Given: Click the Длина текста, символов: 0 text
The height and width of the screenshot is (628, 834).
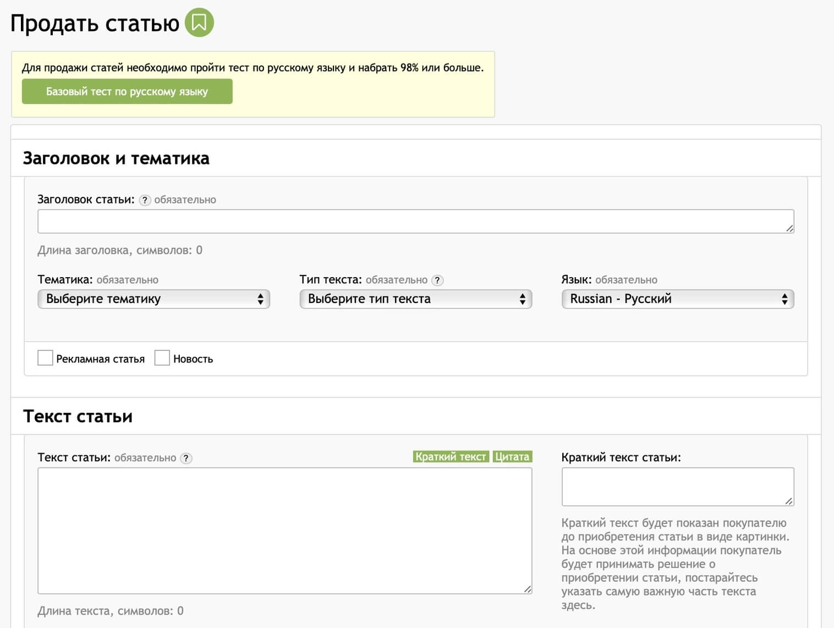Looking at the screenshot, I should click(x=111, y=611).
